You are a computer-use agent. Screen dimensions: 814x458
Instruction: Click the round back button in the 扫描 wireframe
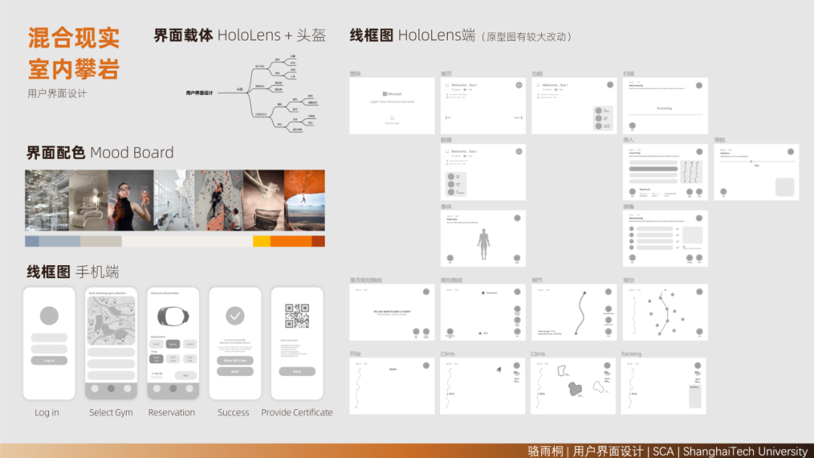tap(632, 126)
